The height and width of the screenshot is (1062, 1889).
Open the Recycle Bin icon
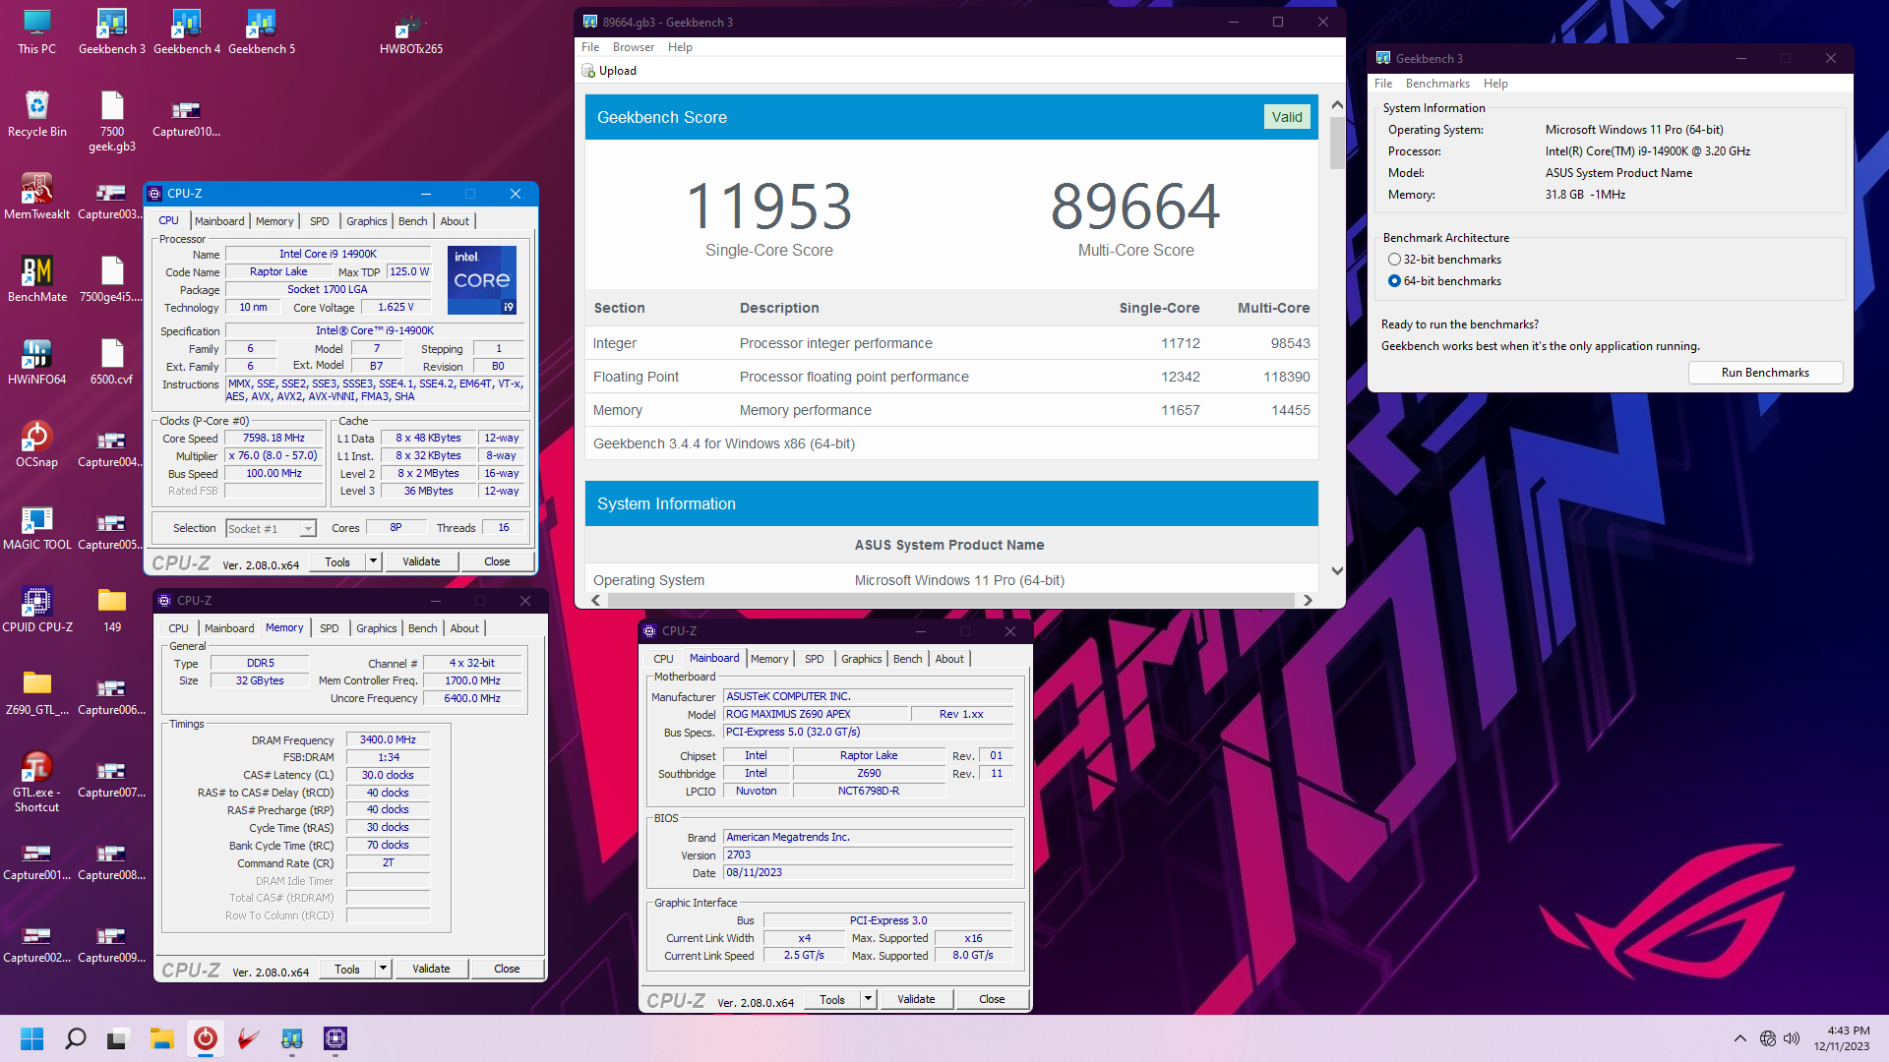(x=37, y=113)
